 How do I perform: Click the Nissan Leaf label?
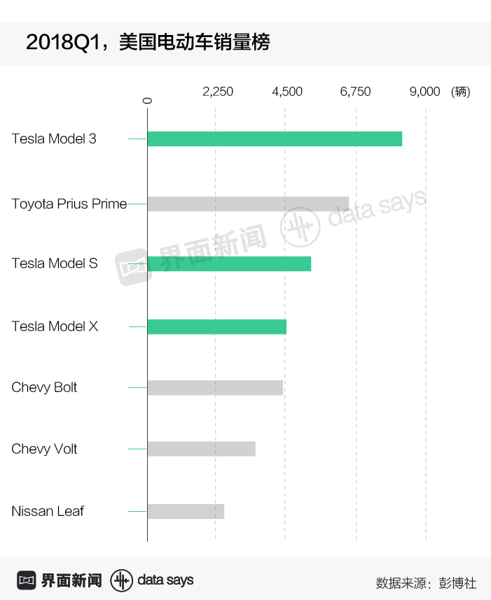(48, 511)
